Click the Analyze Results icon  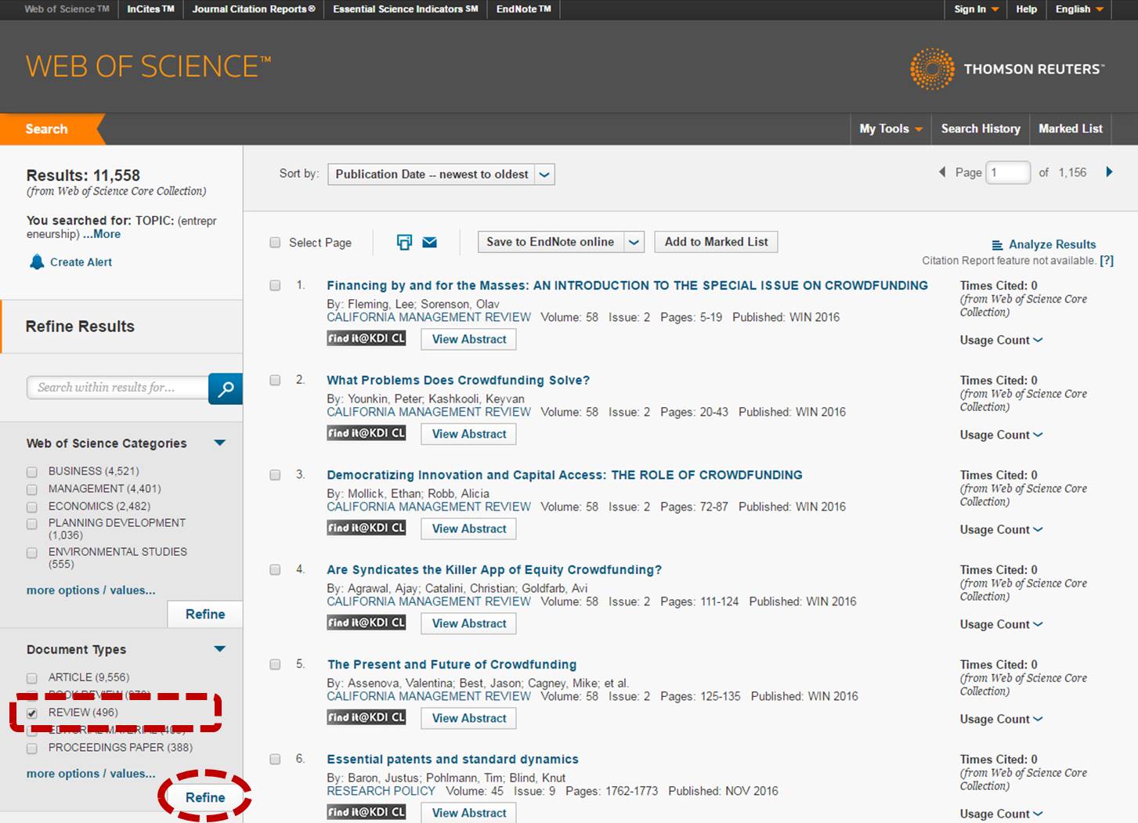pos(997,245)
